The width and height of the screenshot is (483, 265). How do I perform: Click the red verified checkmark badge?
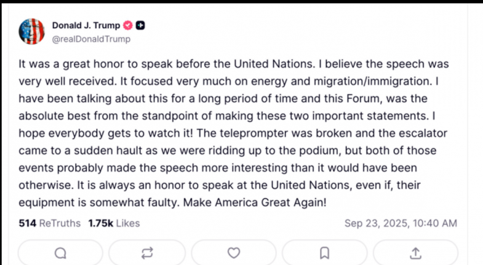click(129, 26)
